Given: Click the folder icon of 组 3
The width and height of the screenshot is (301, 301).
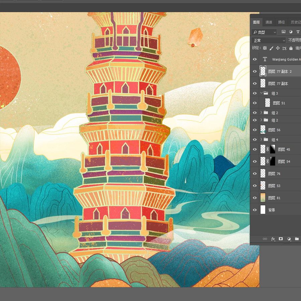Looking at the screenshot, I should tap(266, 93).
